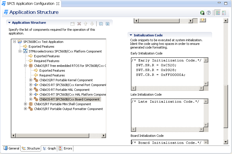Click the Output Formatter Component icon

click(x=31, y=109)
